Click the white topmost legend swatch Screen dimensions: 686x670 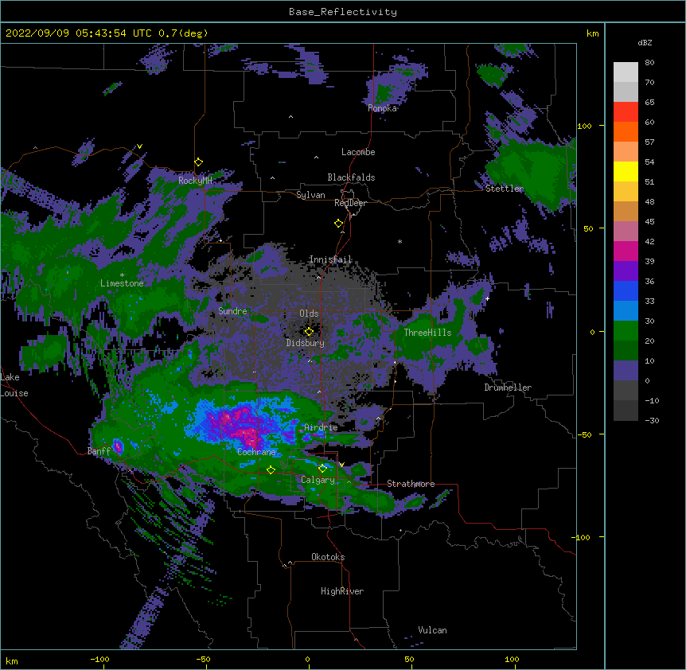626,72
